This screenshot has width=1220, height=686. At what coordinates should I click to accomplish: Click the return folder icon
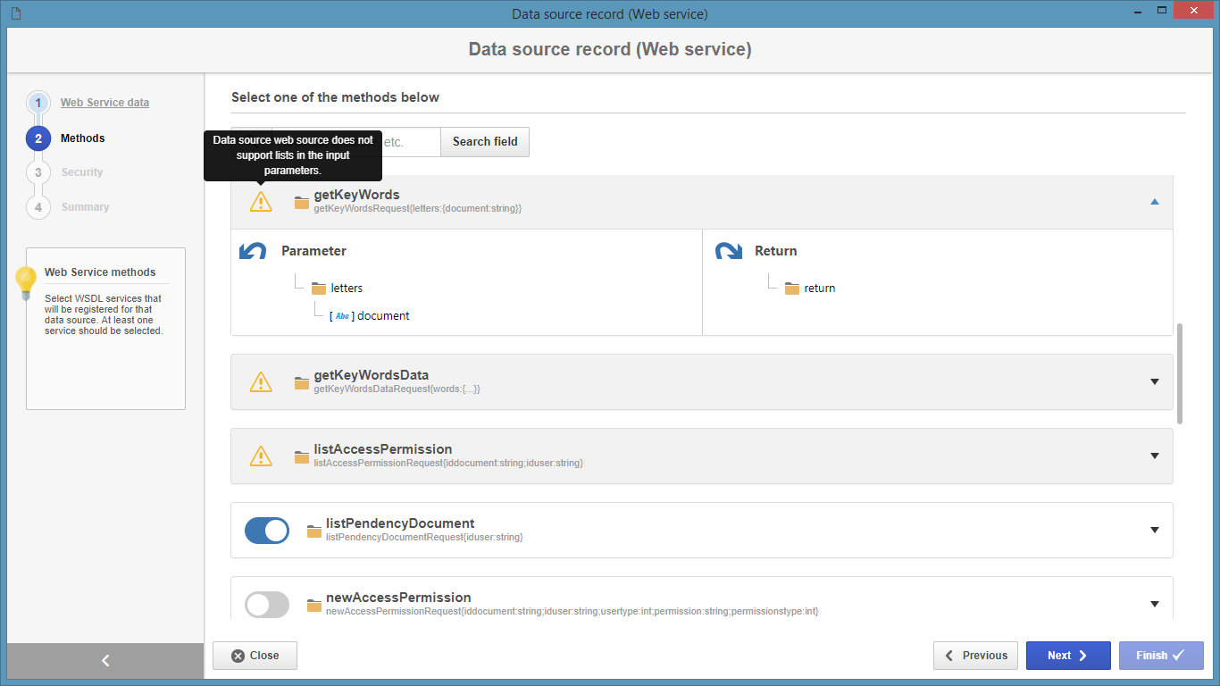(x=792, y=289)
